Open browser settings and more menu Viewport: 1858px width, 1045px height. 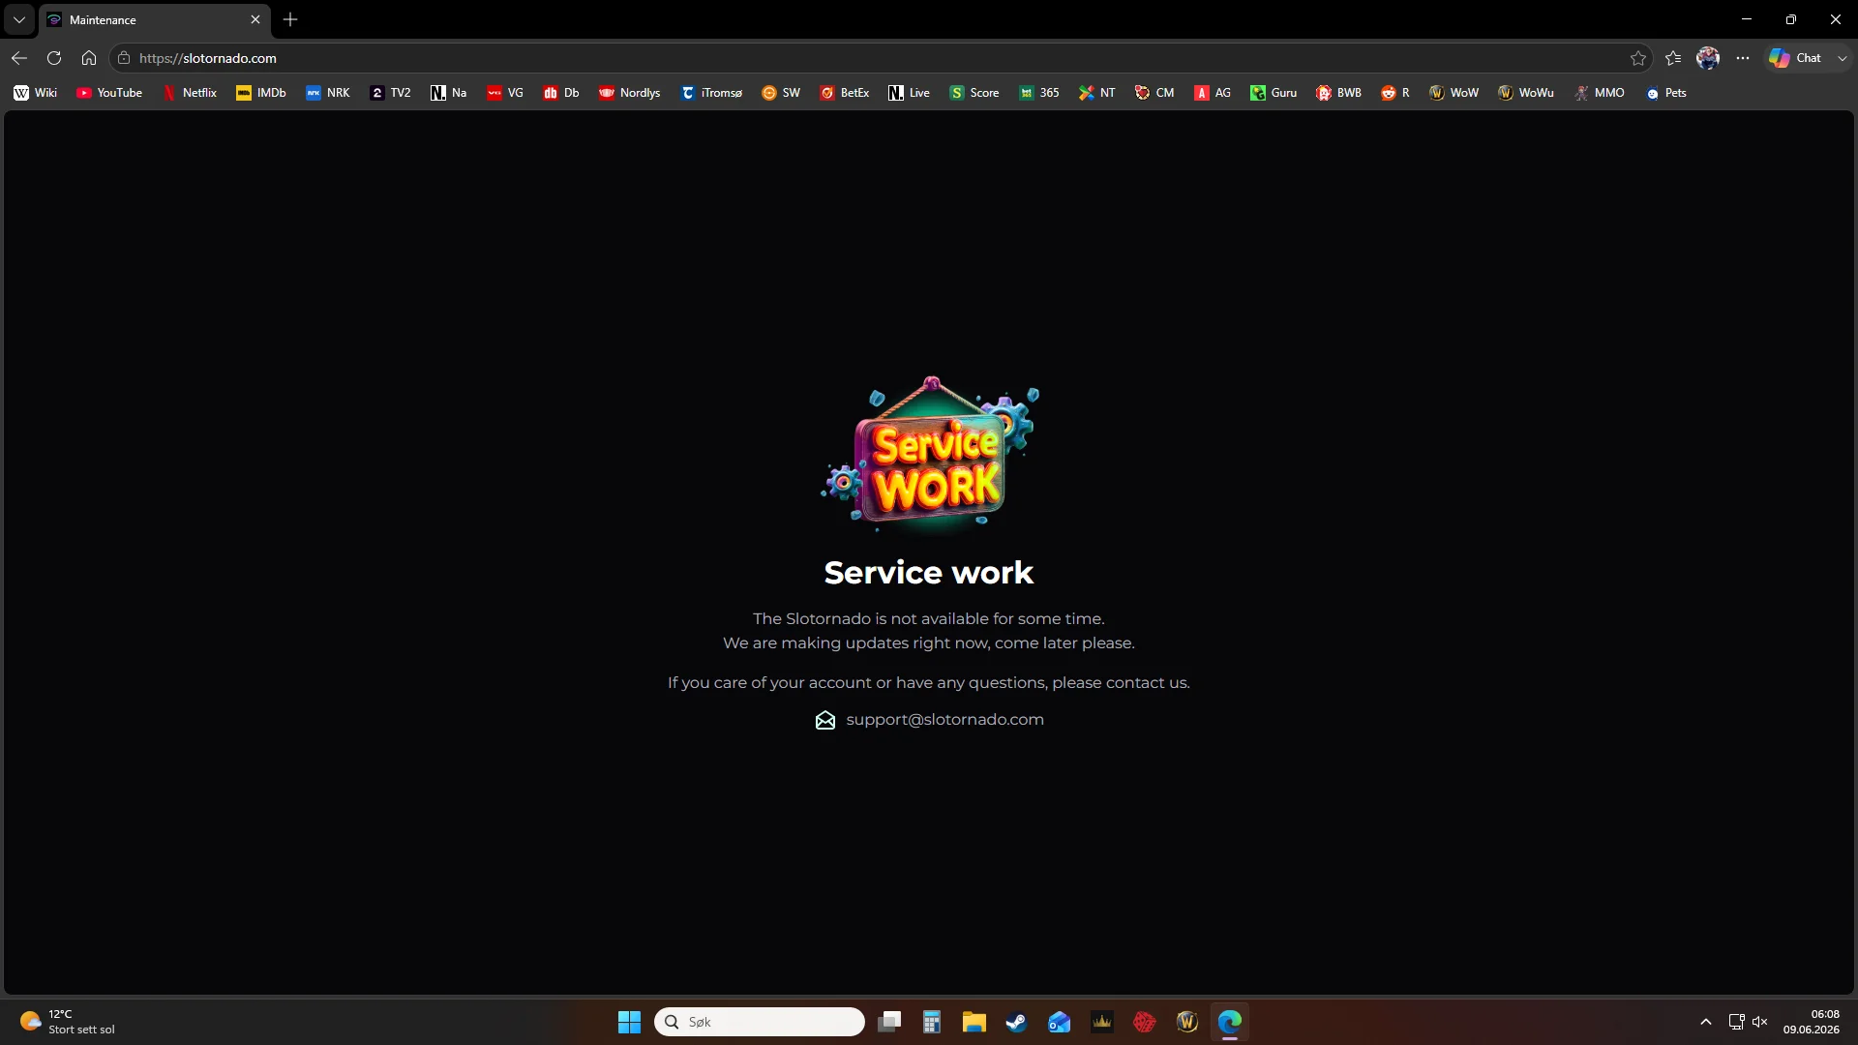tap(1743, 58)
